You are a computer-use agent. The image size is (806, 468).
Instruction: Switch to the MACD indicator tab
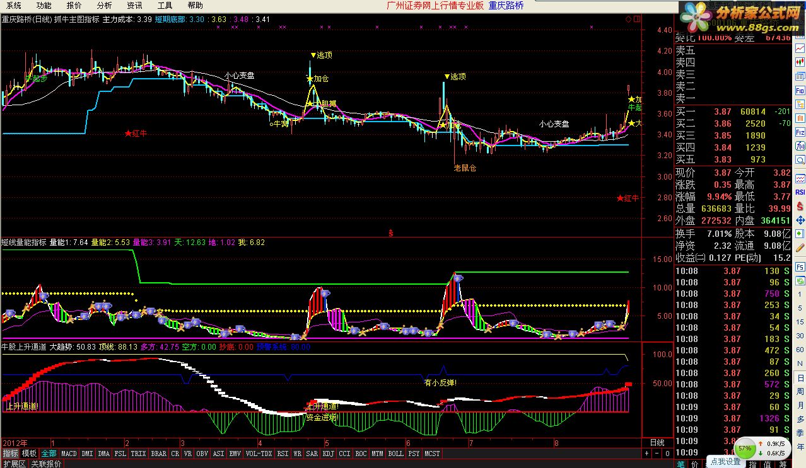(69, 454)
